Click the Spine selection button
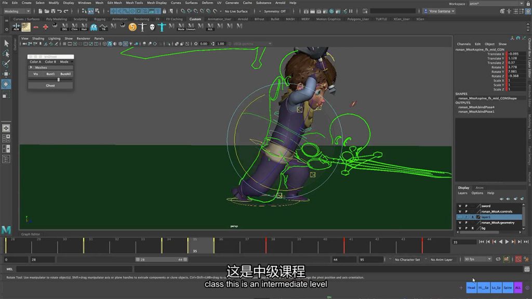The image size is (532, 299). [508, 288]
